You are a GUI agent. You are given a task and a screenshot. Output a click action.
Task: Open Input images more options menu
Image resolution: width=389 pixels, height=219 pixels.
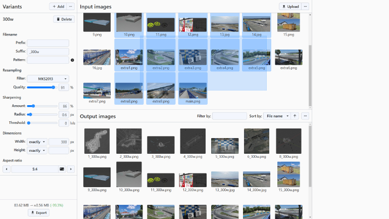point(306,7)
